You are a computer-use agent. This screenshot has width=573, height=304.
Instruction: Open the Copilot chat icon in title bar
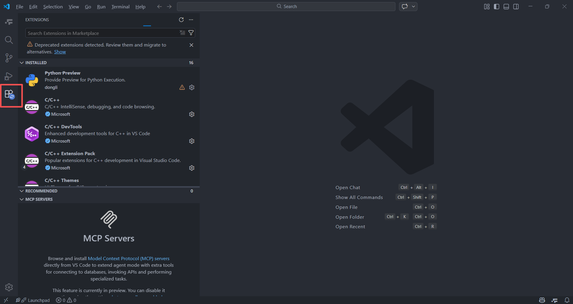coord(405,7)
